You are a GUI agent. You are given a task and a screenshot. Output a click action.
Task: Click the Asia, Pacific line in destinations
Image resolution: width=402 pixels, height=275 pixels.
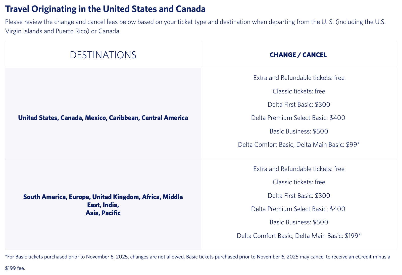103,213
